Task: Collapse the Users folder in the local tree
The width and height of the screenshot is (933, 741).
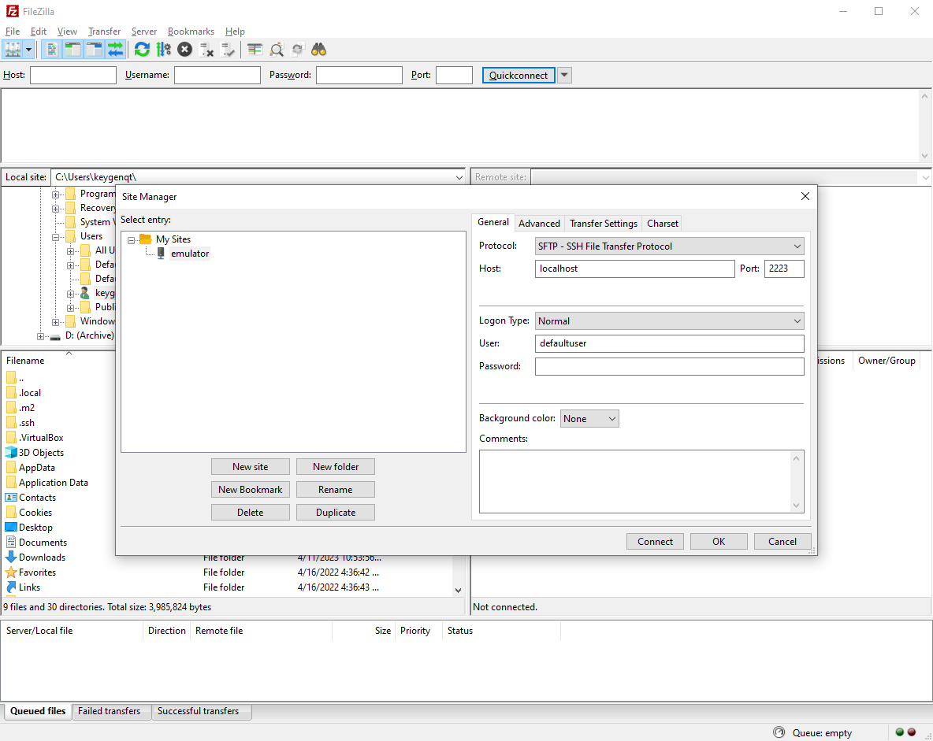Action: point(55,237)
